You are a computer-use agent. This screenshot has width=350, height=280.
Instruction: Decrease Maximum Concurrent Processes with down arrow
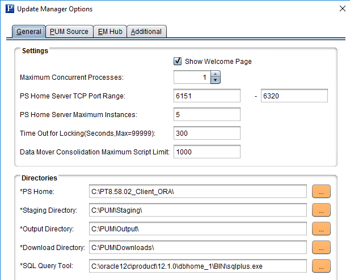click(x=215, y=80)
